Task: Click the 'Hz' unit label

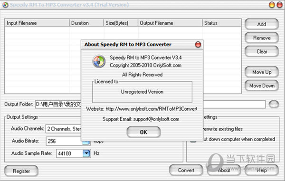Action: pos(96,153)
